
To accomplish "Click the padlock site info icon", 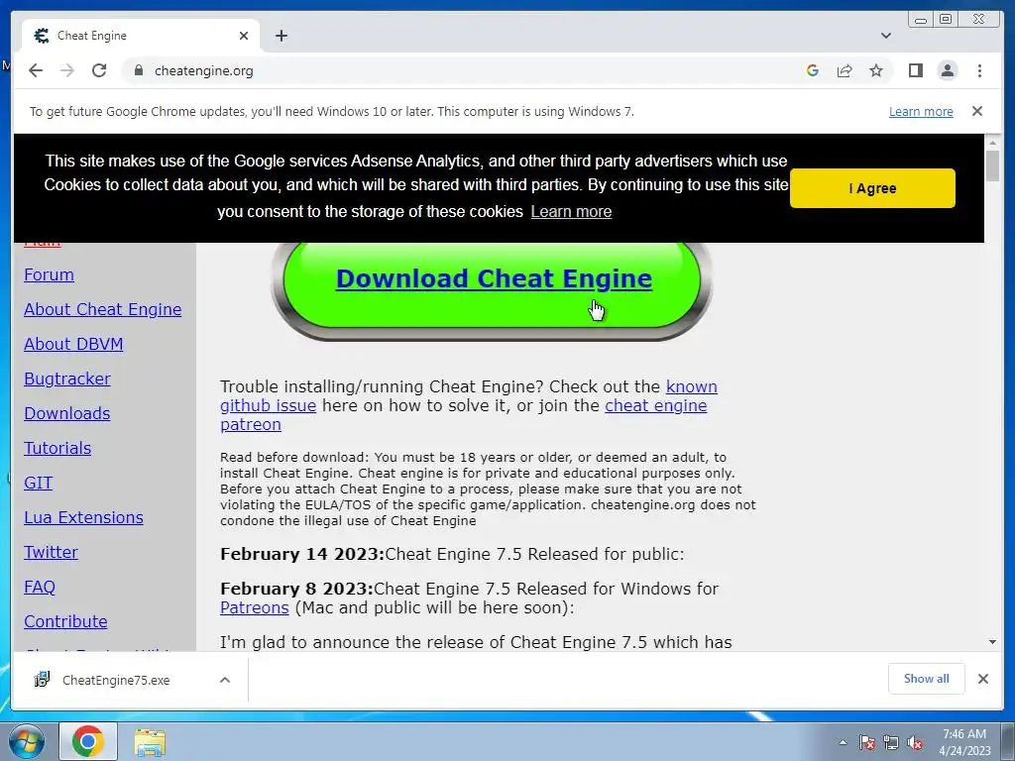I will (138, 70).
